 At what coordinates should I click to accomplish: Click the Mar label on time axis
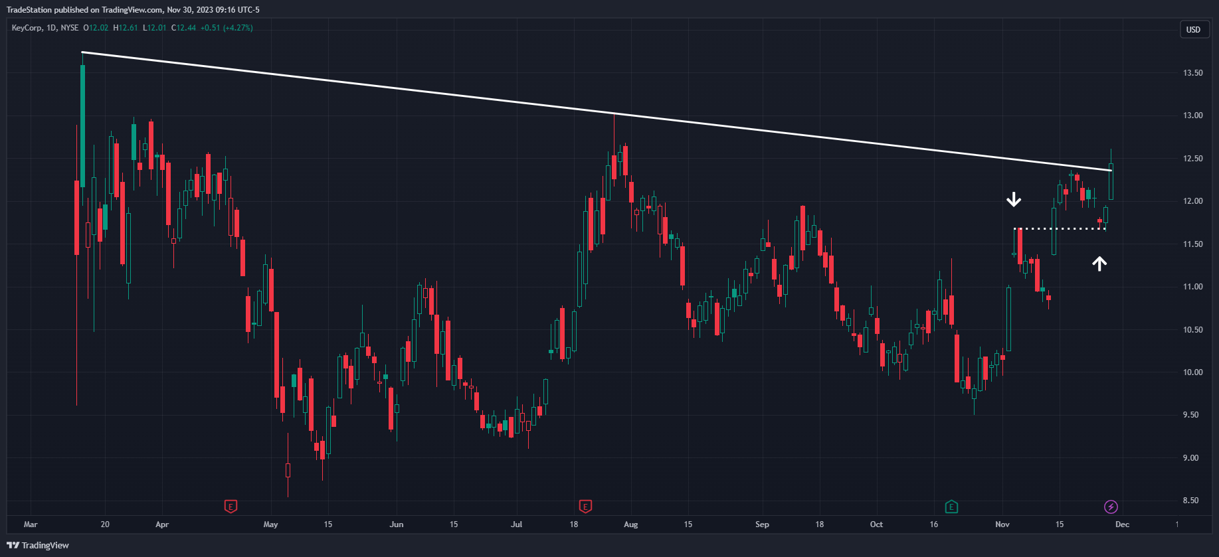click(31, 524)
